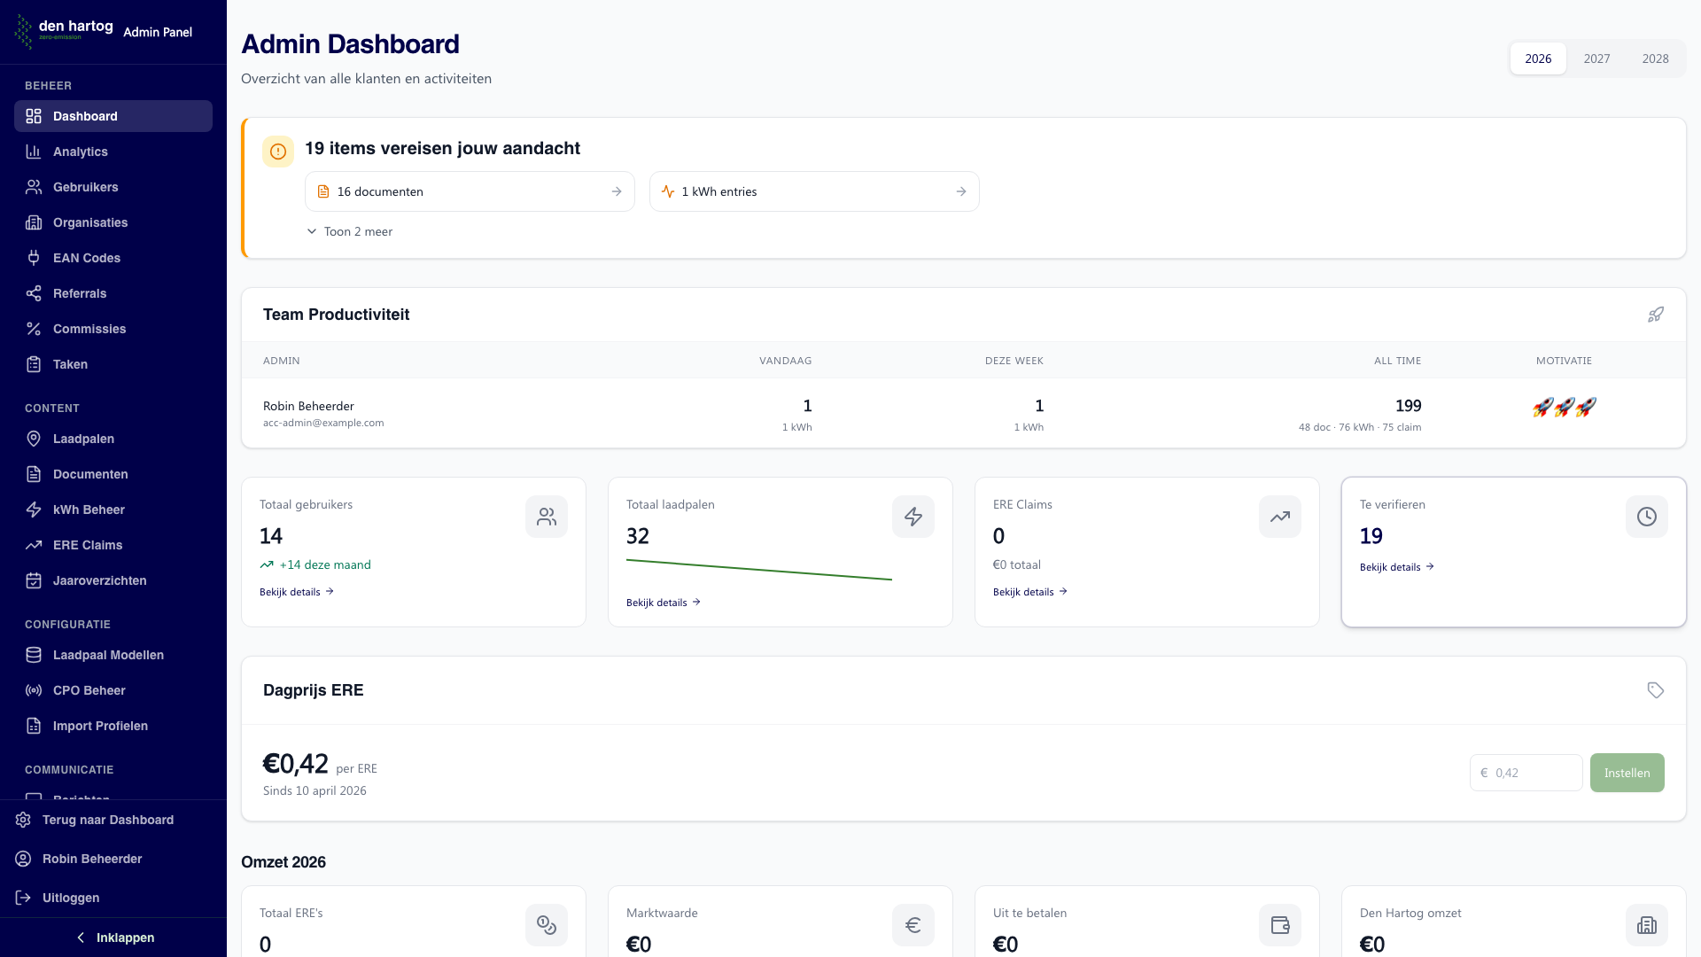Click Robin Beheerder row in Team Productiviteit

(x=963, y=414)
